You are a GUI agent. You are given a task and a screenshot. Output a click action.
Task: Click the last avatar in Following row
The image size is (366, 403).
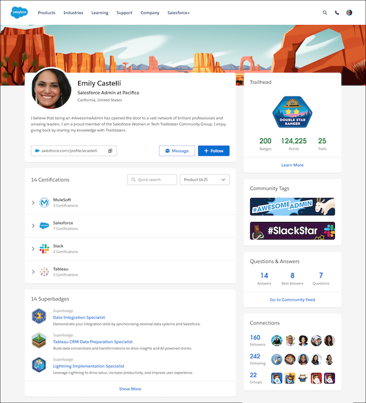tap(329, 359)
